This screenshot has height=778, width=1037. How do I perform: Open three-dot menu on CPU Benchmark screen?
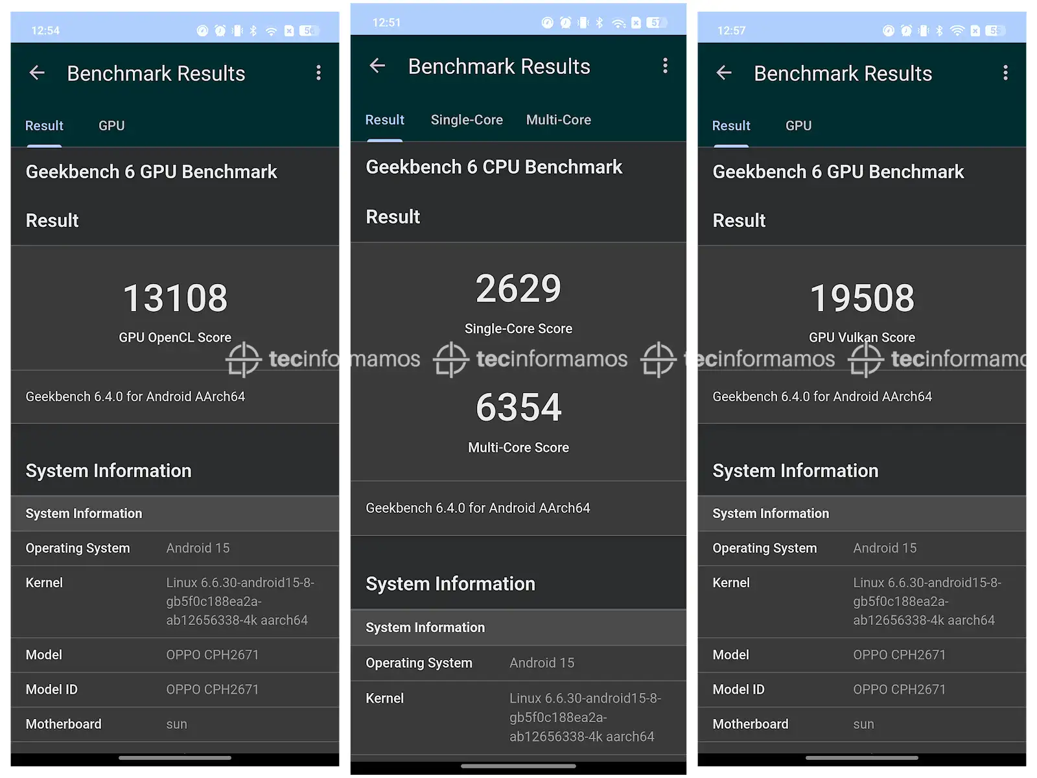(665, 65)
